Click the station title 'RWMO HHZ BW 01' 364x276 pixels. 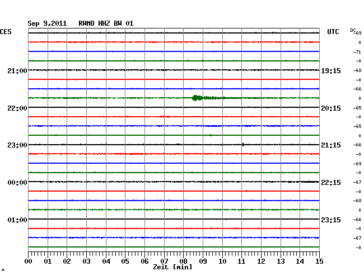106,23
